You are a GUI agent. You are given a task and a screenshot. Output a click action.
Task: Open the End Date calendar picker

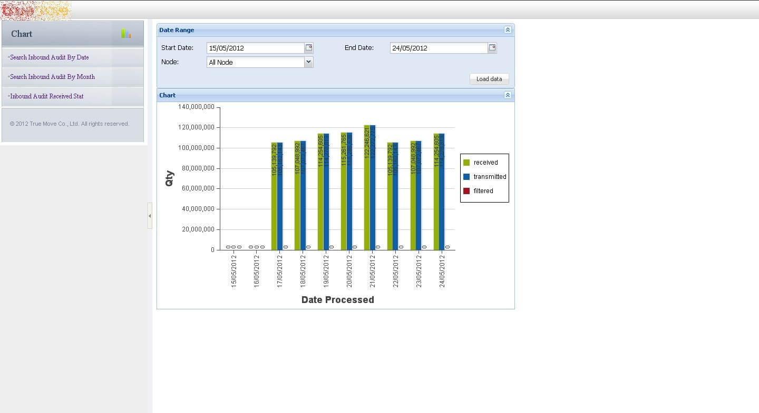coord(492,48)
